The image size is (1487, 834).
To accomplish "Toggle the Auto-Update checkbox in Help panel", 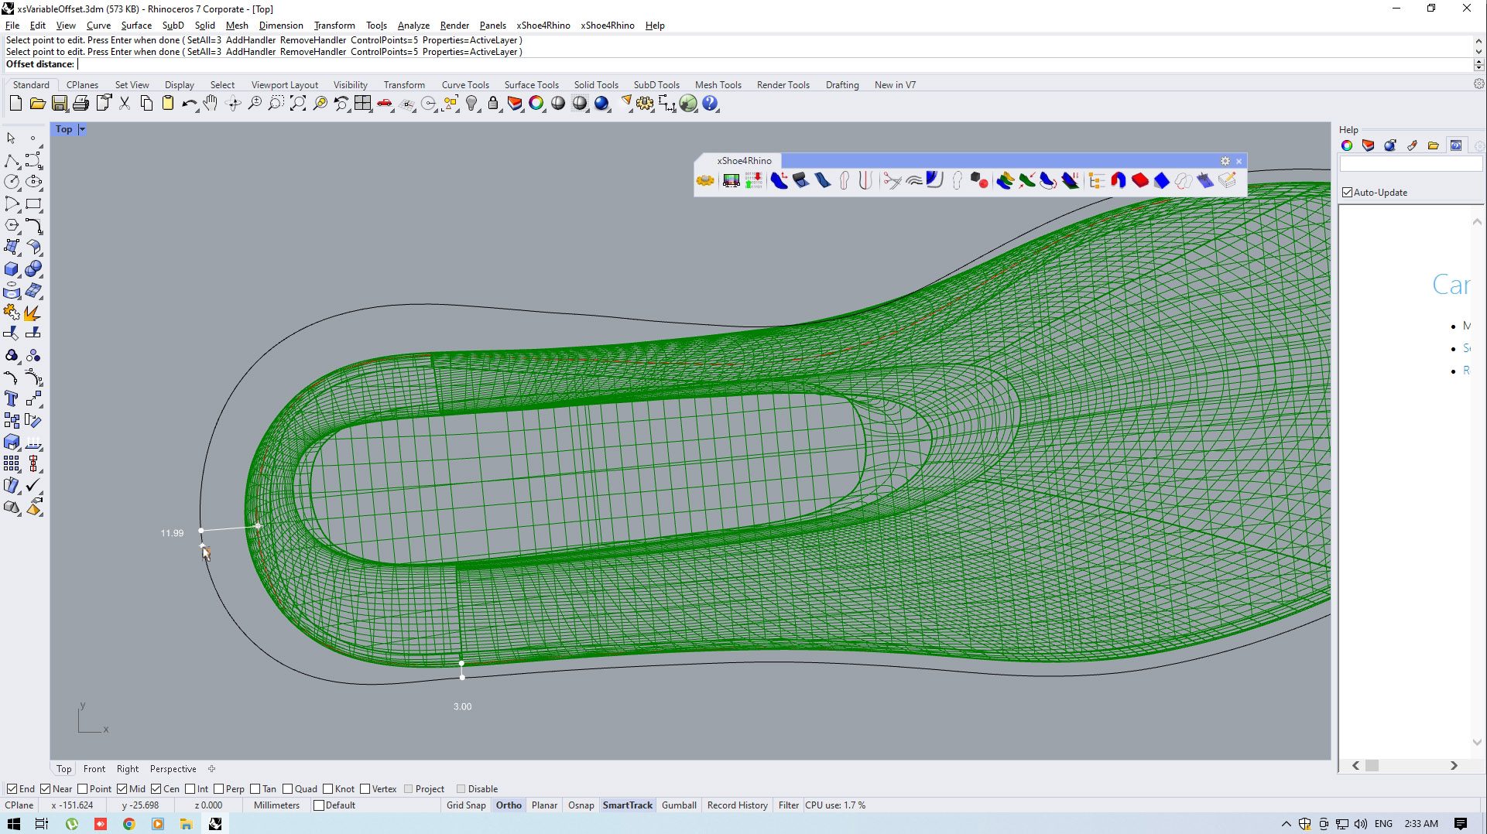I will click(1348, 193).
